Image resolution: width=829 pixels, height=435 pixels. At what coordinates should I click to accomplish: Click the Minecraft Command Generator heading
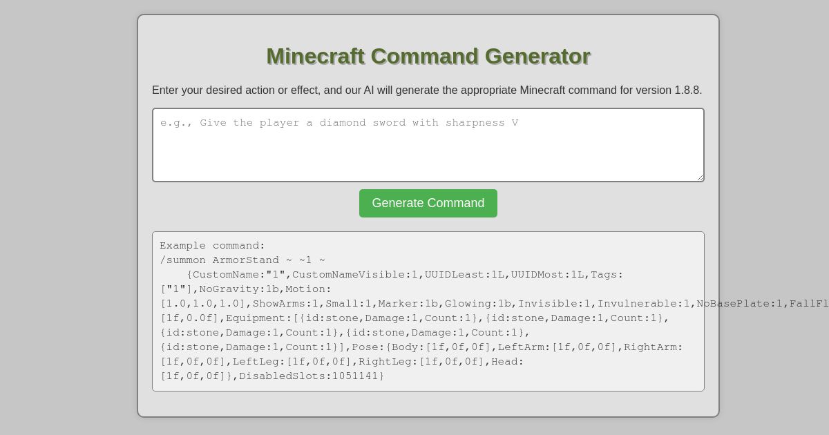428,56
